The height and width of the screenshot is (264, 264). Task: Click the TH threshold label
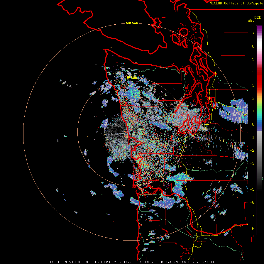click(x=252, y=228)
